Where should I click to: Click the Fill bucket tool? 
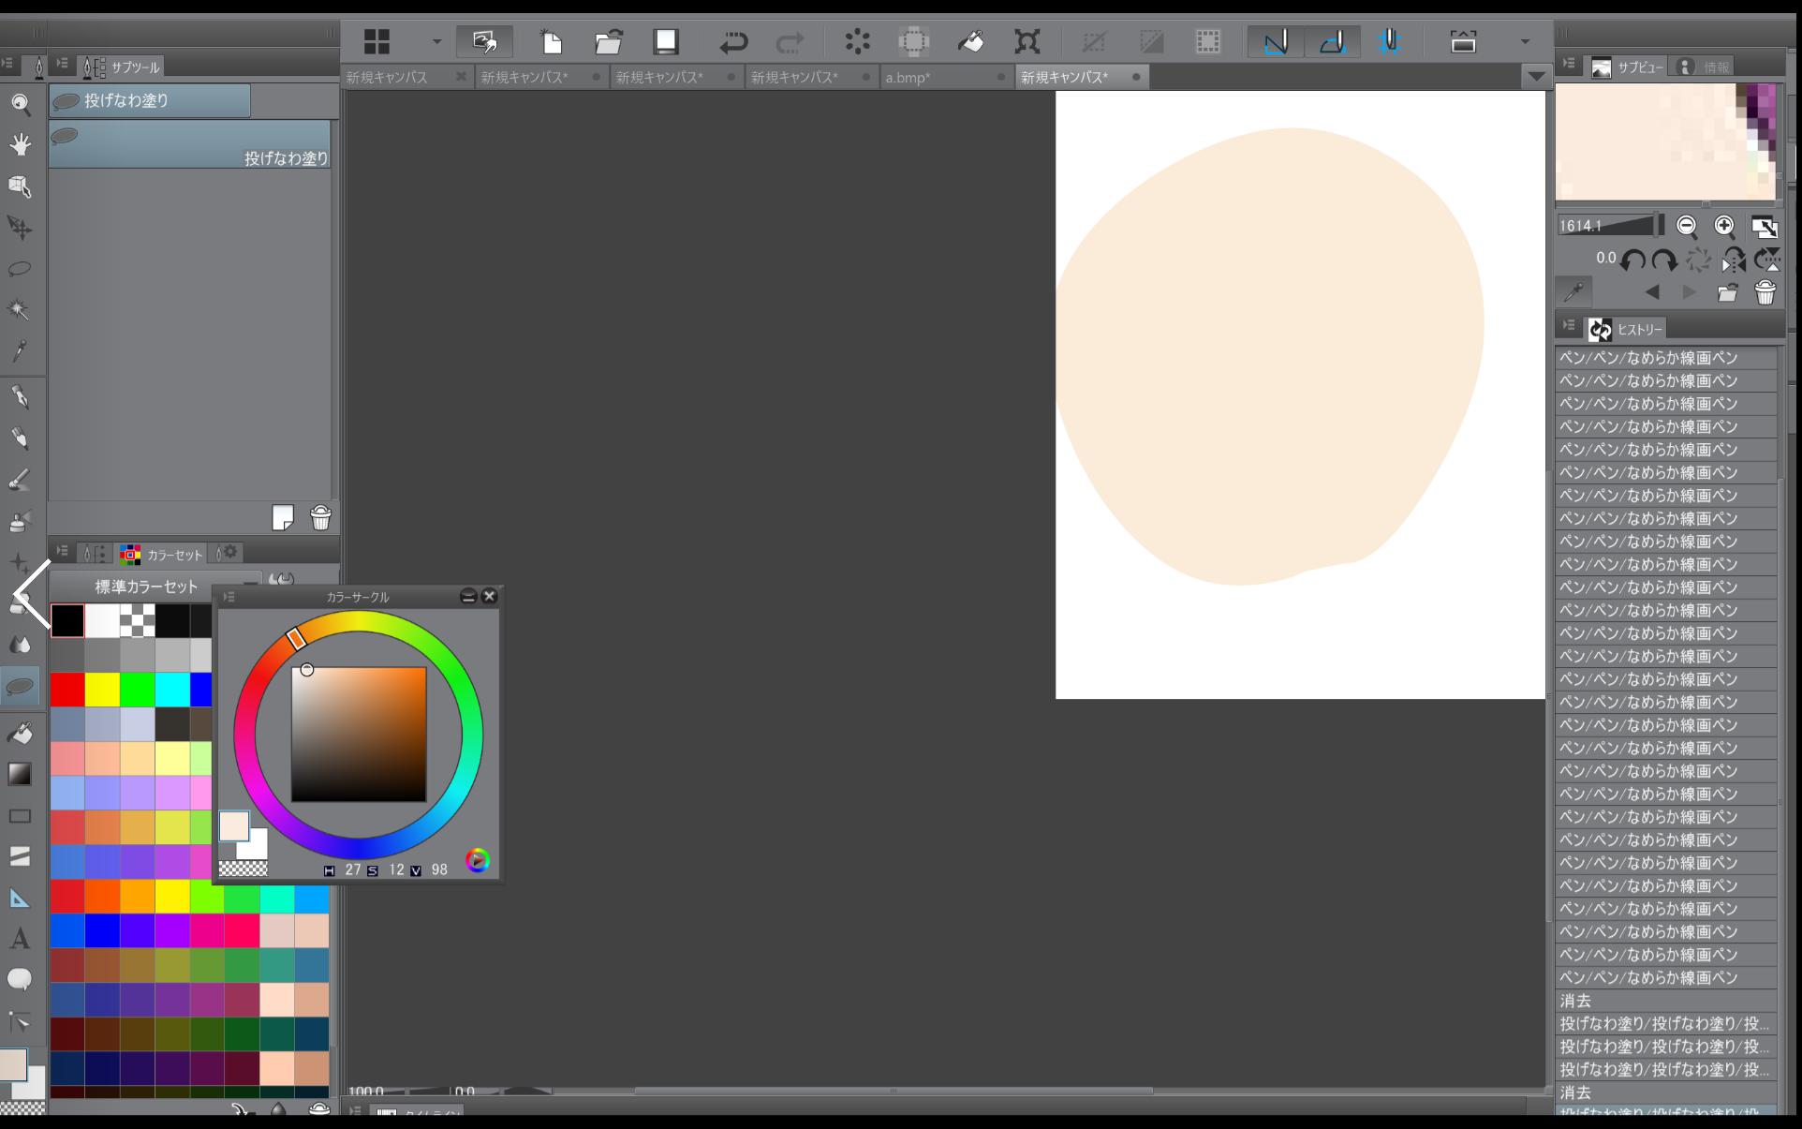click(x=20, y=733)
